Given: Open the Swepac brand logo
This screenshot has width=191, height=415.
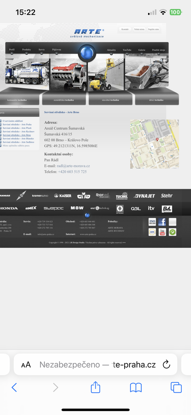Looking at the screenshot, I should pos(53,208).
